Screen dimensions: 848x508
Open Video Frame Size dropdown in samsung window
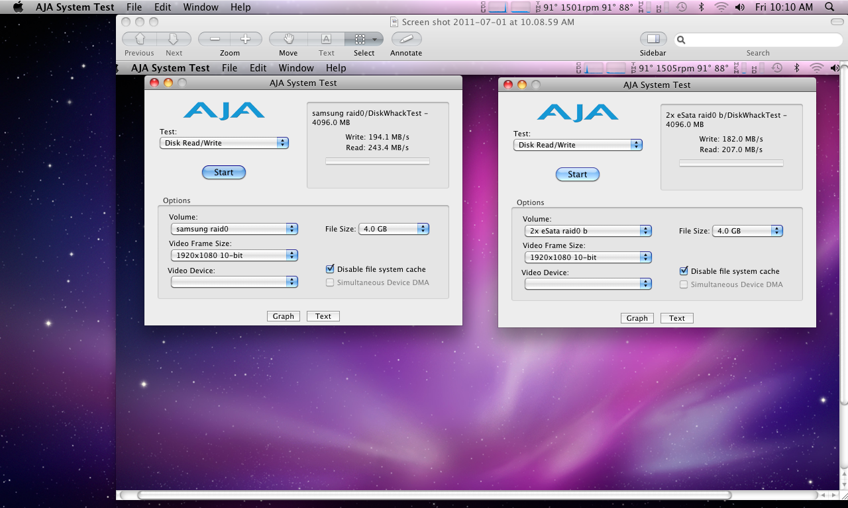[235, 255]
